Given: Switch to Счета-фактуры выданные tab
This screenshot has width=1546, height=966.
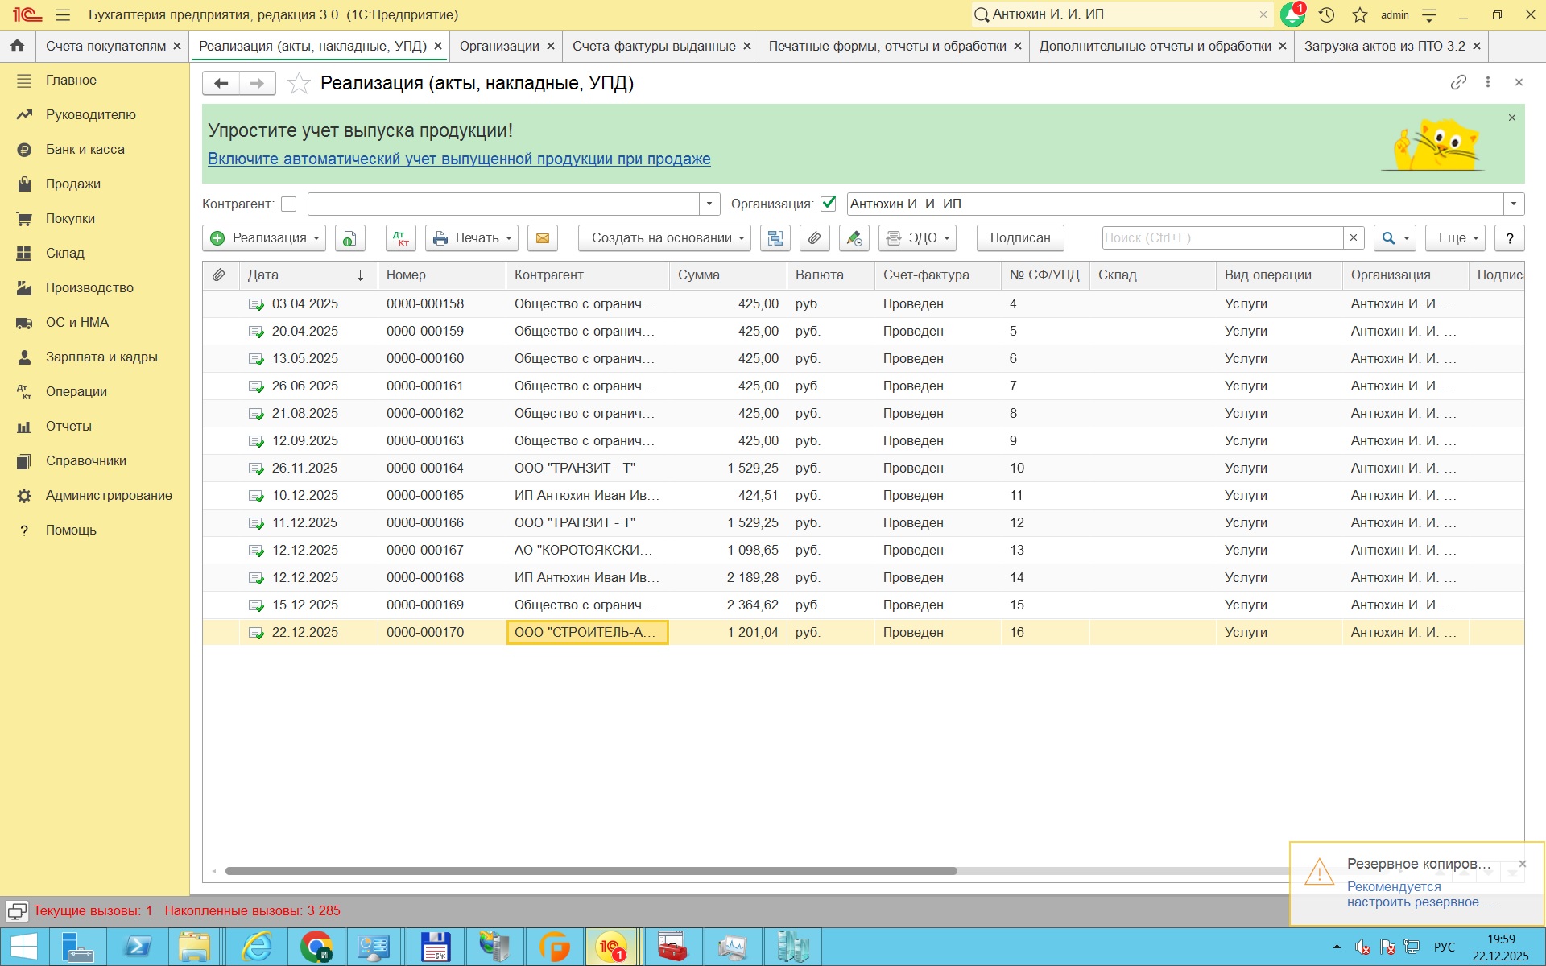Looking at the screenshot, I should (653, 47).
